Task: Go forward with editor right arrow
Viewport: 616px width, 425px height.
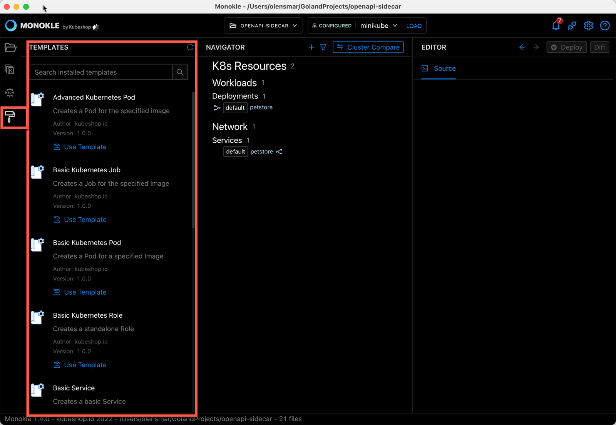Action: click(536, 47)
